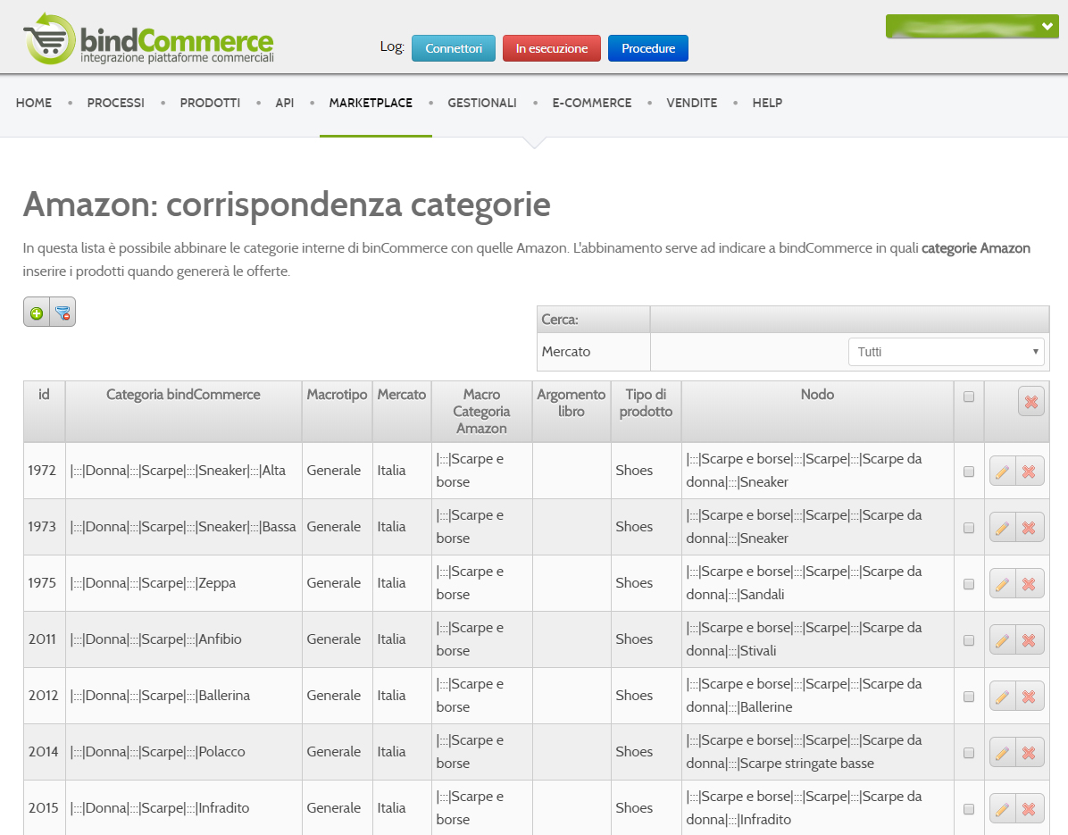Click the category cell ending in Zeppa
The height and width of the screenshot is (835, 1068).
click(x=184, y=584)
